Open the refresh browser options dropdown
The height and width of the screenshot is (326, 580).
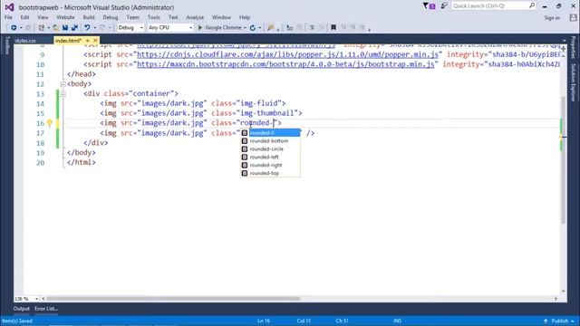(260, 28)
